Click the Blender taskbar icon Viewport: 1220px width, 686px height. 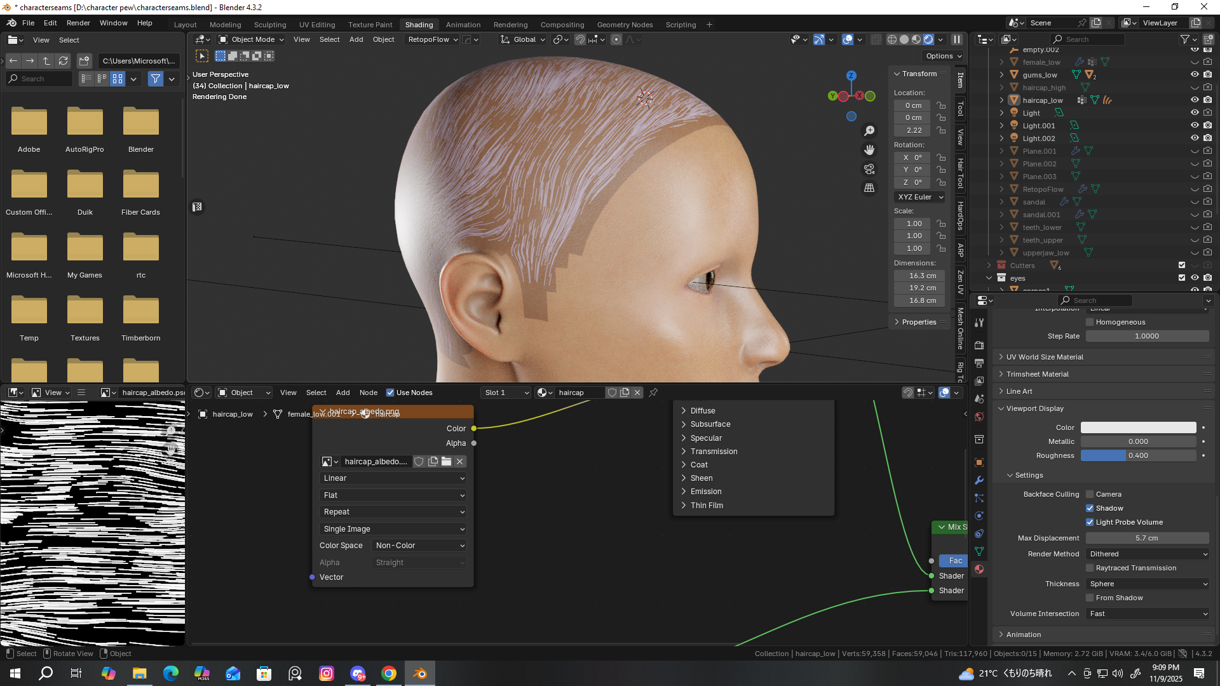click(419, 673)
